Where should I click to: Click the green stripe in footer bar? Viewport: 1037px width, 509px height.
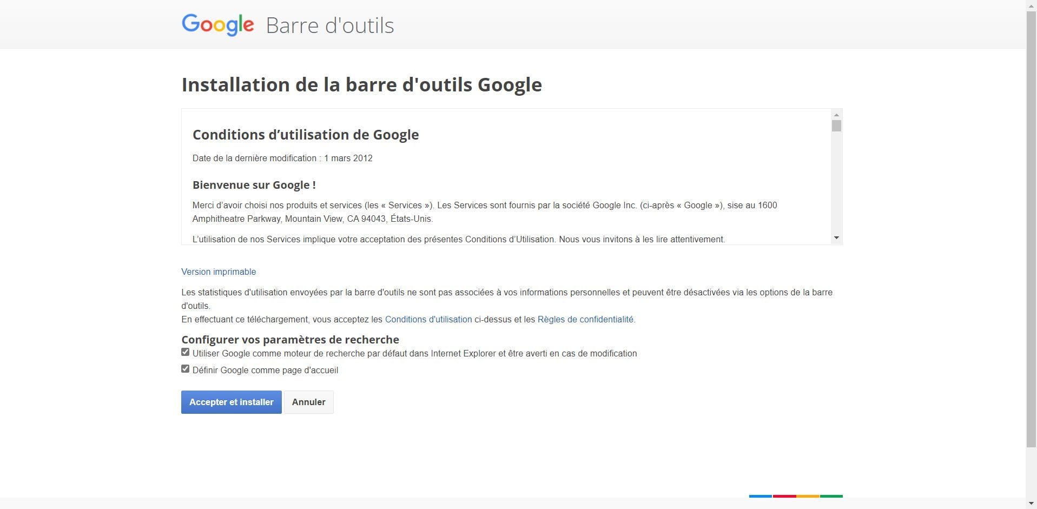tap(831, 496)
